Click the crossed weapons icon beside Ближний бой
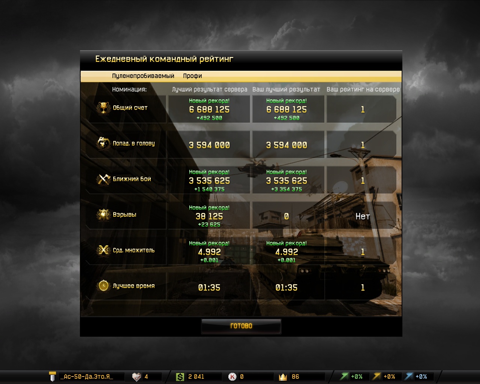This screenshot has width=480, height=384. click(x=103, y=179)
